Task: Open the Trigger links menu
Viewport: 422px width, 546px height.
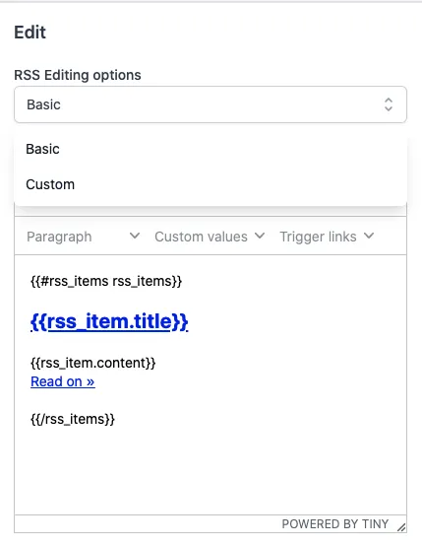Action: click(327, 237)
